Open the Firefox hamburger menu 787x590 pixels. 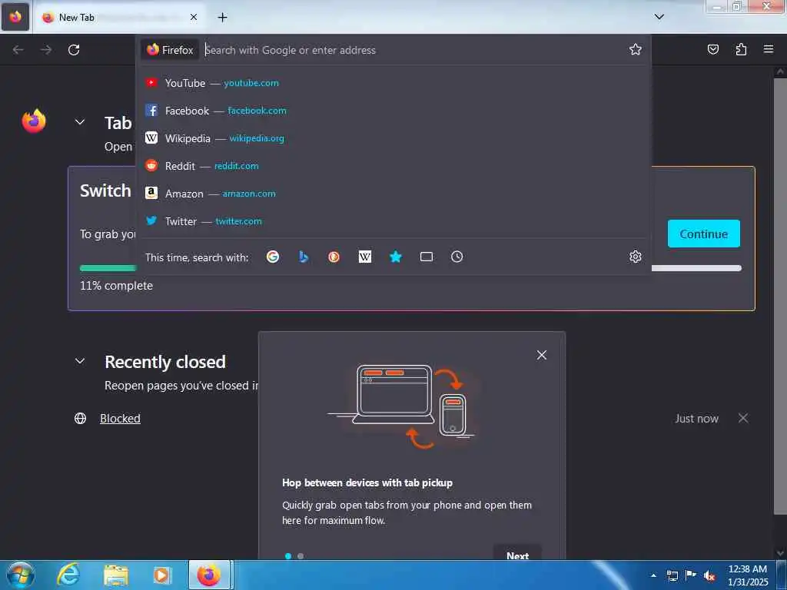point(769,49)
